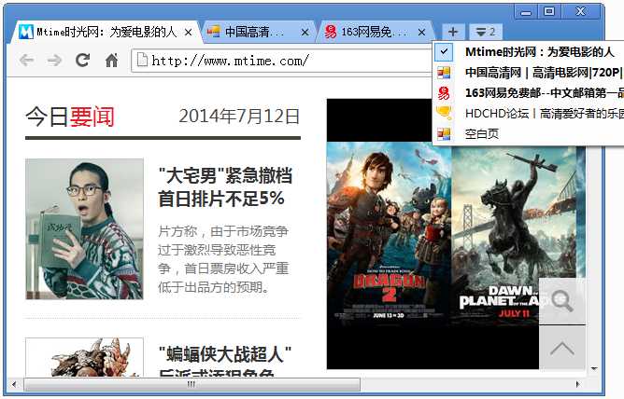Click the Mtime favicon on first tab
The width and height of the screenshot is (624, 399).
pyautogui.click(x=26, y=32)
